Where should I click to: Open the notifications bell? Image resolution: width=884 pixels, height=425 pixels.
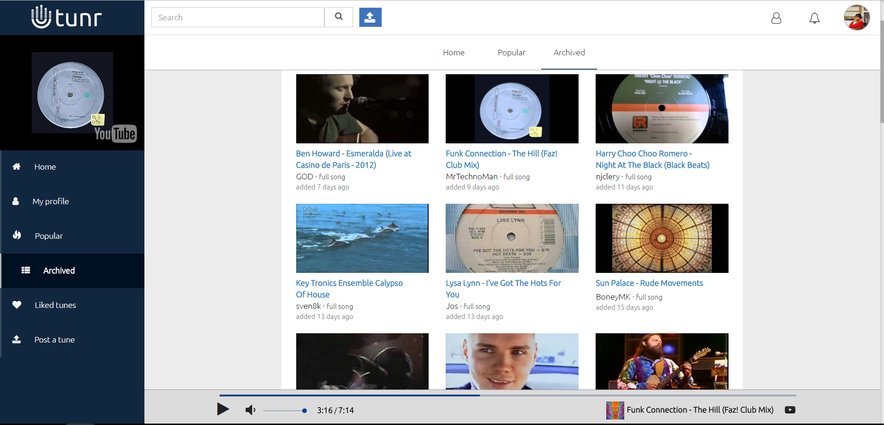pyautogui.click(x=814, y=18)
